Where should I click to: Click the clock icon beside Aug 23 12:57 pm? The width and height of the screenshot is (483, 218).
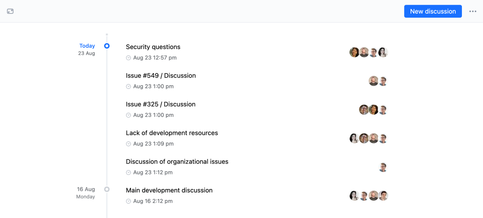click(x=129, y=58)
